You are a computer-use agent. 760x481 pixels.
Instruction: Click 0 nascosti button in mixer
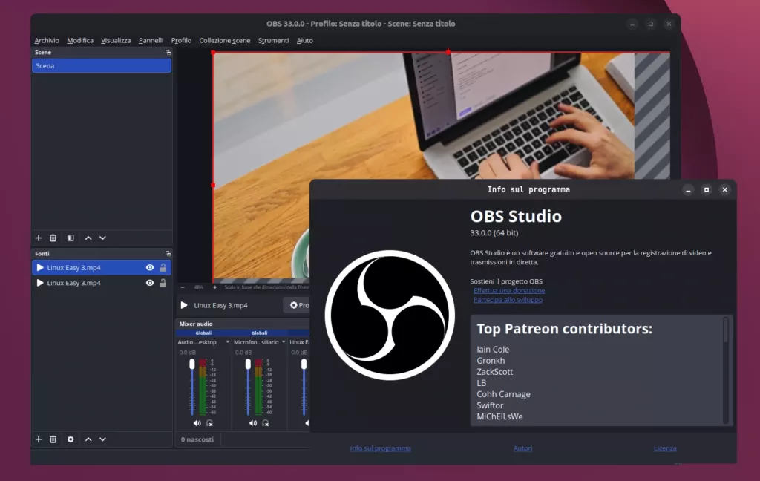tap(197, 439)
